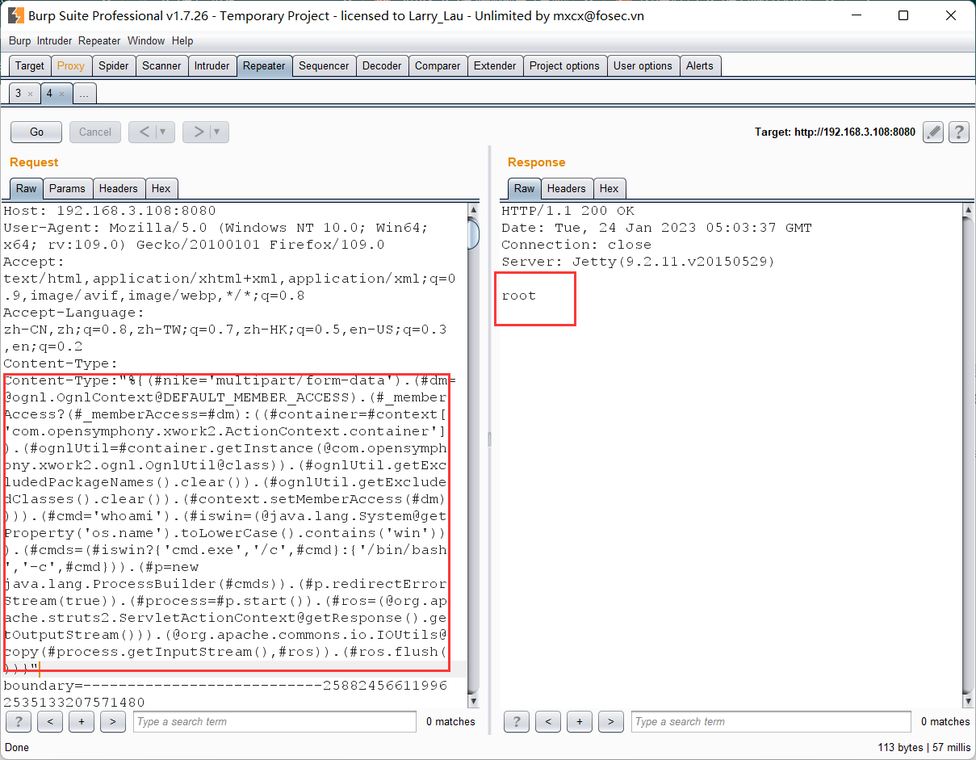Click the request search term field
Viewport: 976px width, 760px height.
[274, 721]
